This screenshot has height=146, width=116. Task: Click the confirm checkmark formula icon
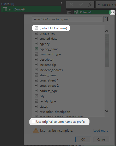point(81,4)
